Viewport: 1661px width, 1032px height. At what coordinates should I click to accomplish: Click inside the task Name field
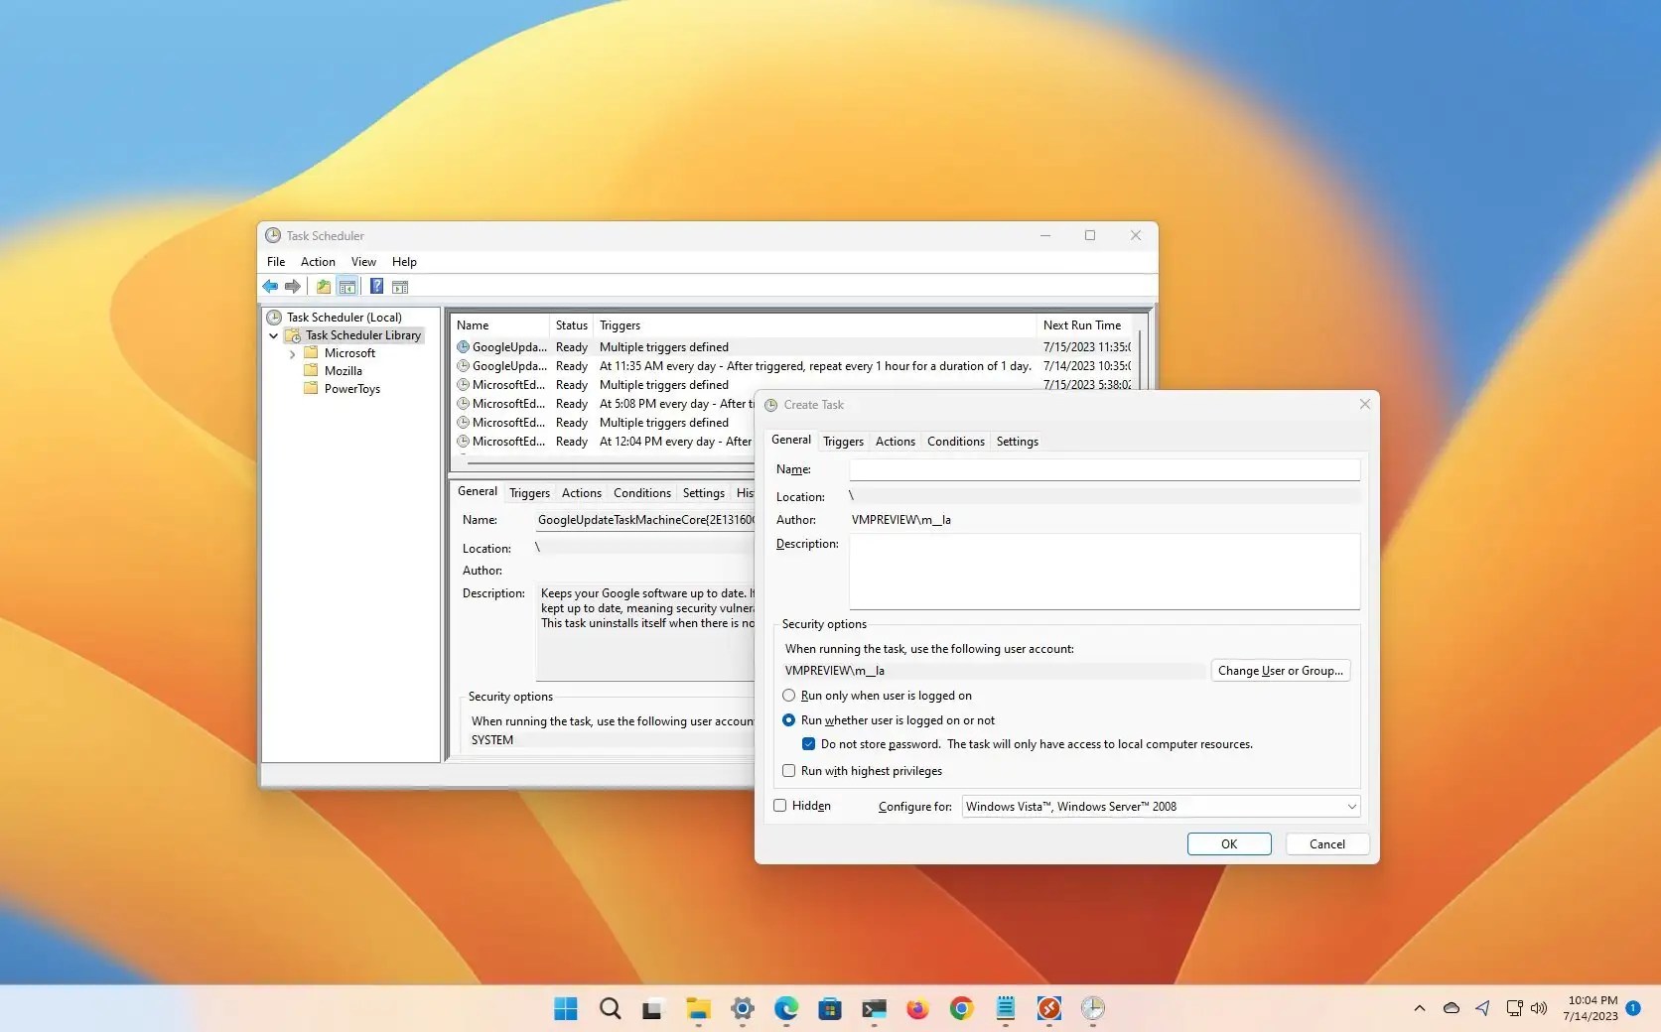tap(1104, 469)
